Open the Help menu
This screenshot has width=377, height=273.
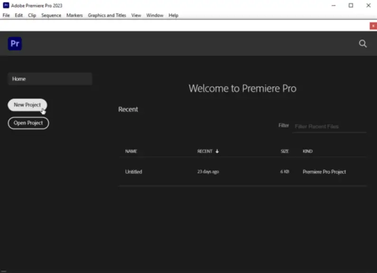[174, 15]
